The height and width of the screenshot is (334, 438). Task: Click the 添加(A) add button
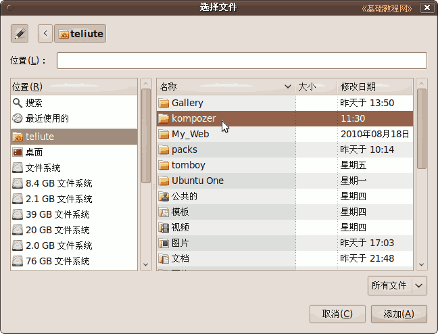(x=399, y=314)
